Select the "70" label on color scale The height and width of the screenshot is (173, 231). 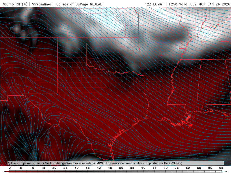pyautogui.click(x=165, y=168)
